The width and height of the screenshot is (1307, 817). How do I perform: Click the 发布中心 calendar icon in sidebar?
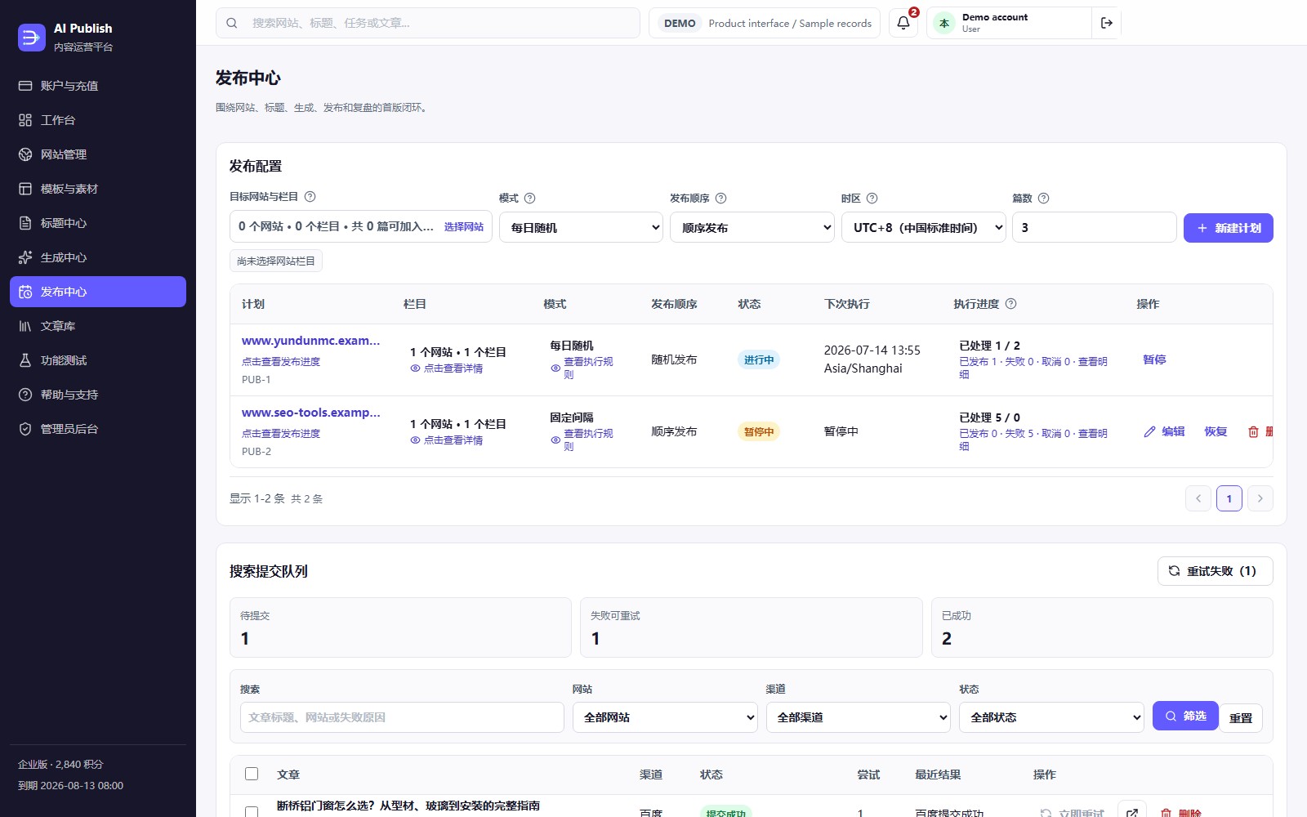tap(25, 292)
